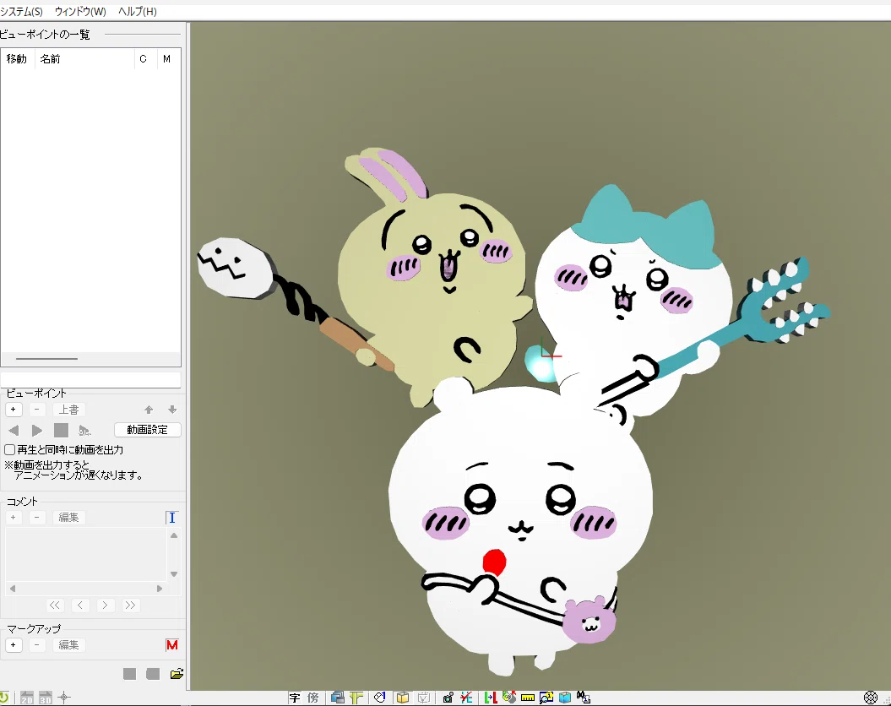The width and height of the screenshot is (891, 706).
Task: Click the comment box scroll-left arrow
Action: 13,589
